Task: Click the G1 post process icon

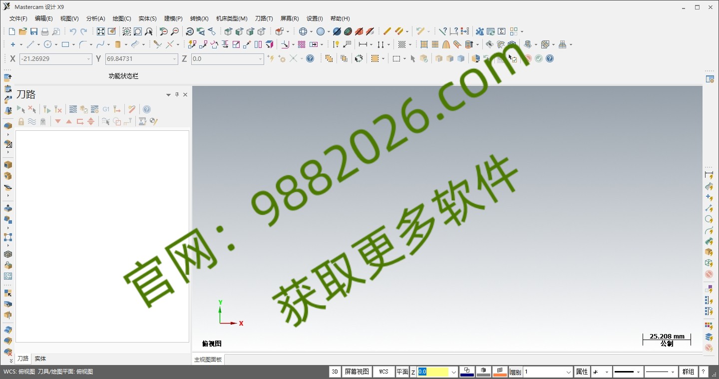Action: 106,109
